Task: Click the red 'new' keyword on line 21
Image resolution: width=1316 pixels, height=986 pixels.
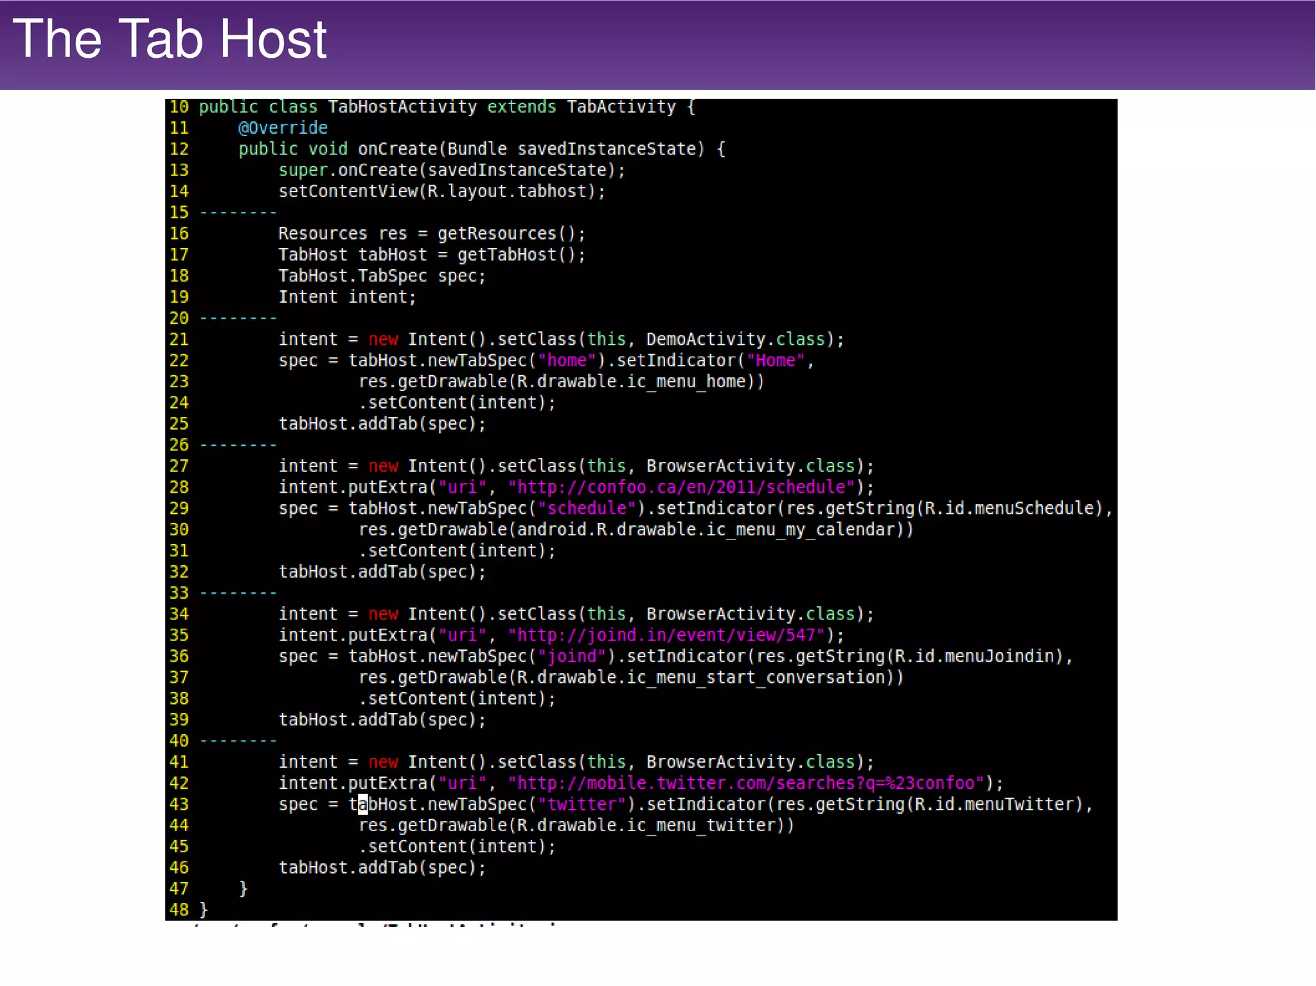Action: (x=383, y=339)
